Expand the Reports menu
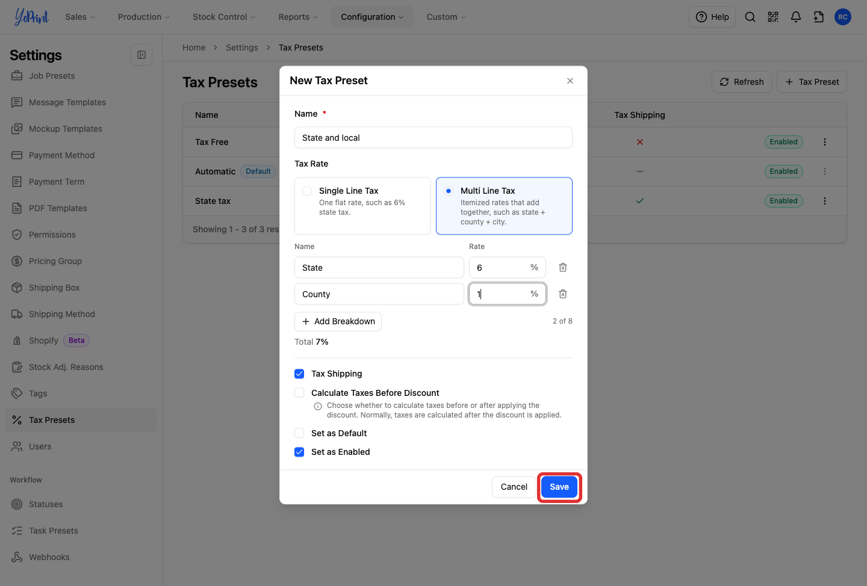Image resolution: width=867 pixels, height=586 pixels. click(x=298, y=17)
